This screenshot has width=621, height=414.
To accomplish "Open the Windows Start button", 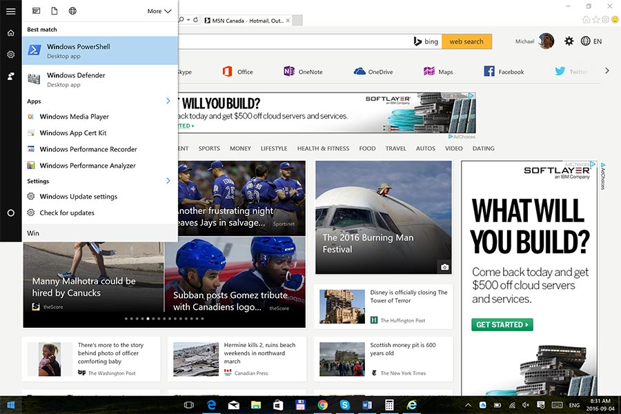I will click(x=10, y=404).
